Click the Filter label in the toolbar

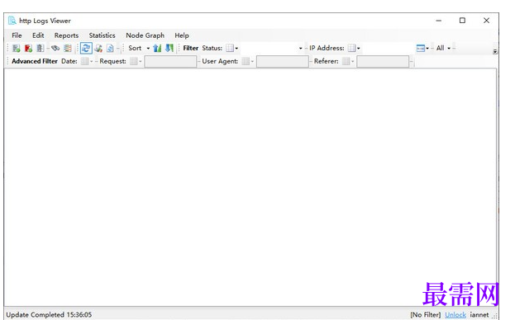[x=190, y=48]
